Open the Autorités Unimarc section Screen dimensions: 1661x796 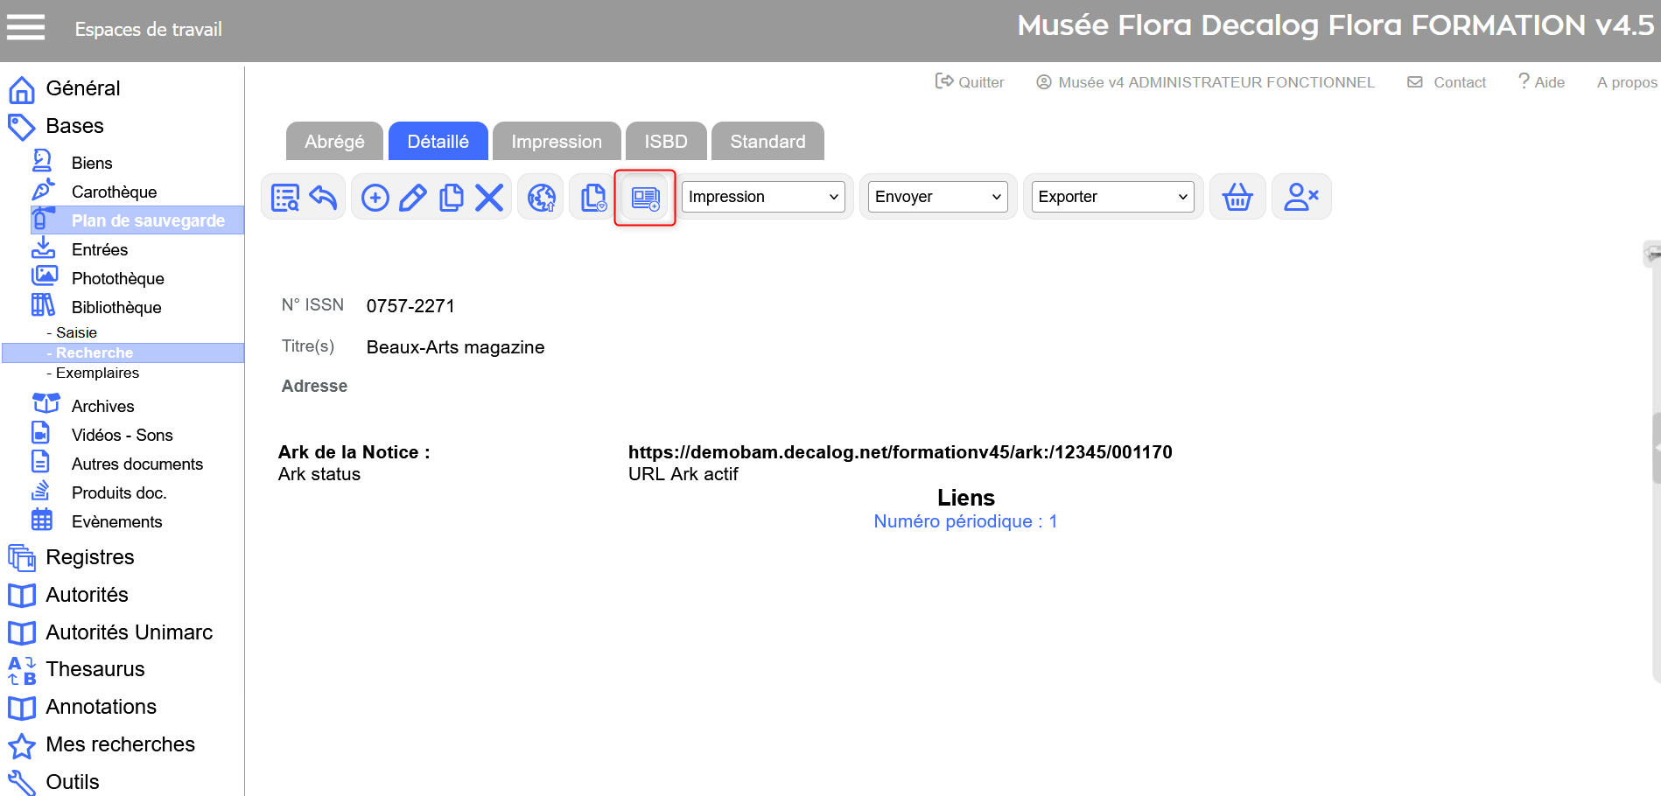click(130, 632)
